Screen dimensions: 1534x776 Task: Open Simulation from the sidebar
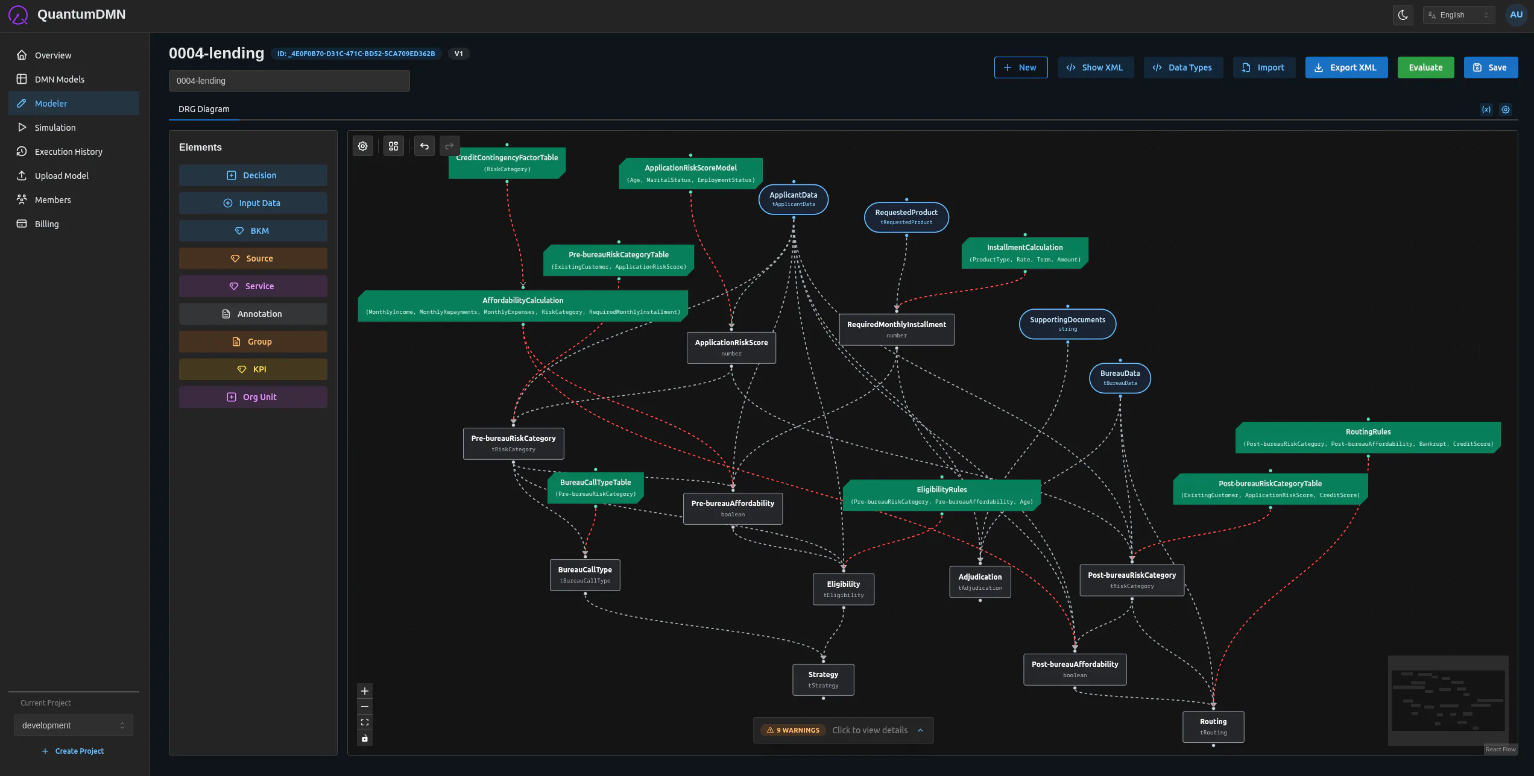click(74, 127)
